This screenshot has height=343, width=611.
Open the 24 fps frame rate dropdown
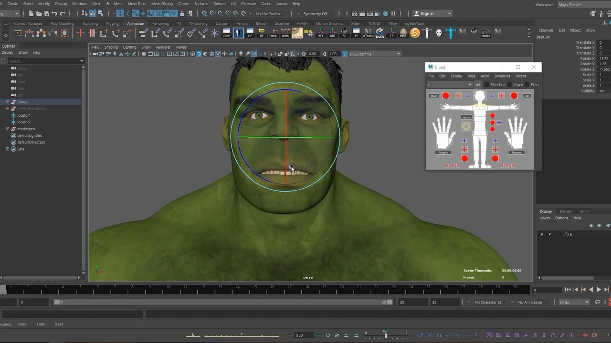tap(574, 302)
